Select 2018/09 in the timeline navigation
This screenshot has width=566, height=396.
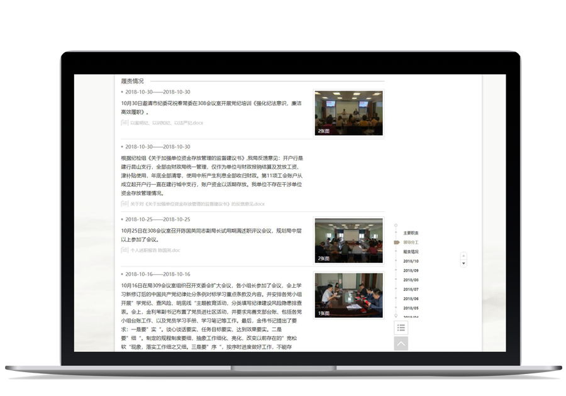pos(410,270)
